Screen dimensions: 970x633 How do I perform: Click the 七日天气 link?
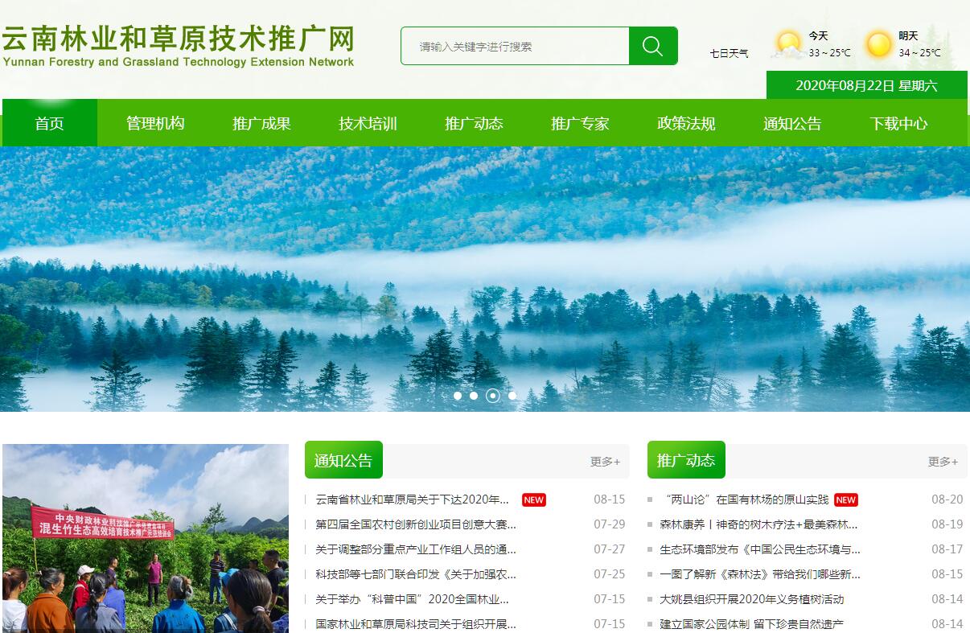pos(729,53)
